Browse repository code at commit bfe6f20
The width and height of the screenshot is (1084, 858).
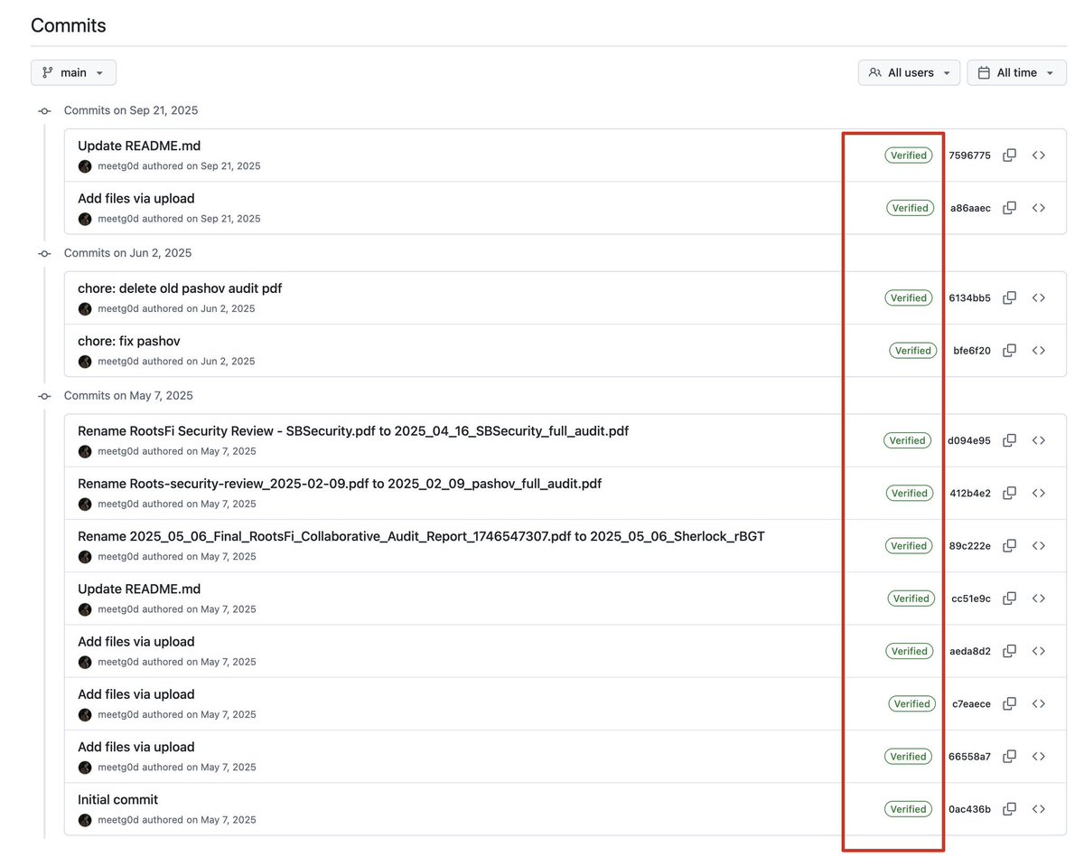(1039, 350)
